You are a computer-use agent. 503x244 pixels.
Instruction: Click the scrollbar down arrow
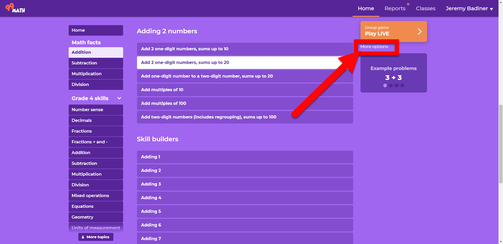(x=500, y=241)
